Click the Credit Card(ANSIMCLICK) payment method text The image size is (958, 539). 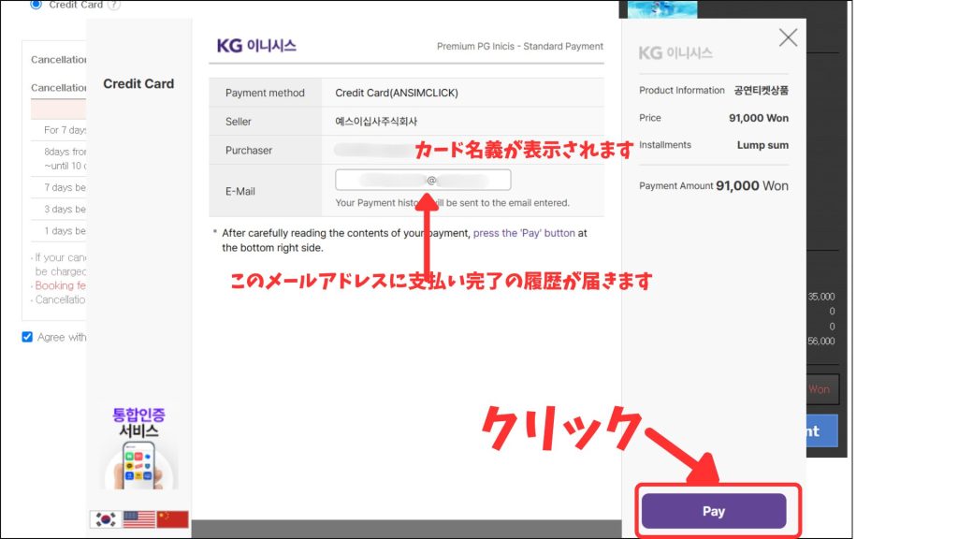point(397,93)
